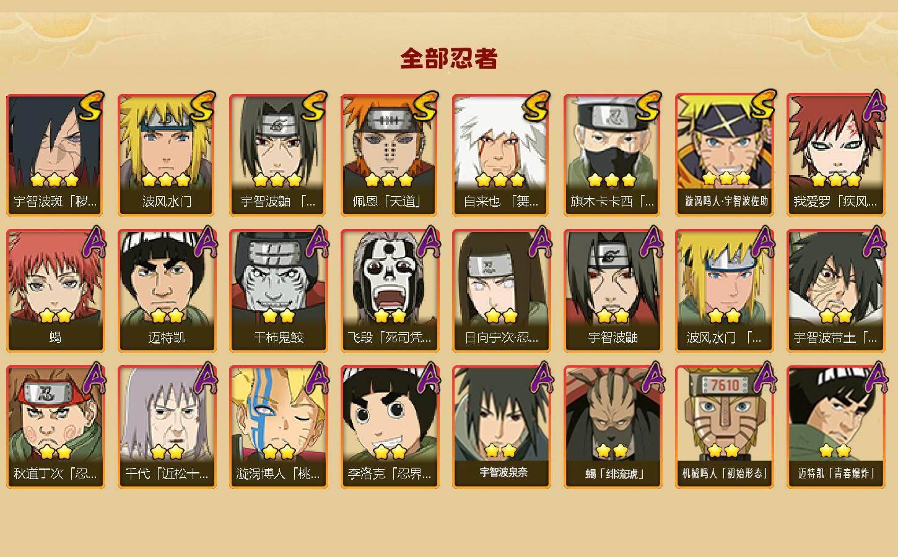Click the A badge on 飞段 card
The image size is (898, 557).
[428, 242]
